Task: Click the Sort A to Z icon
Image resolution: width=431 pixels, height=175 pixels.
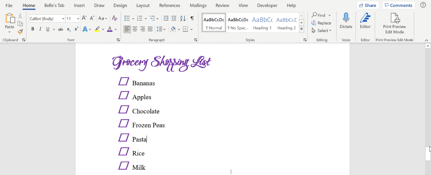Action: 183,18
